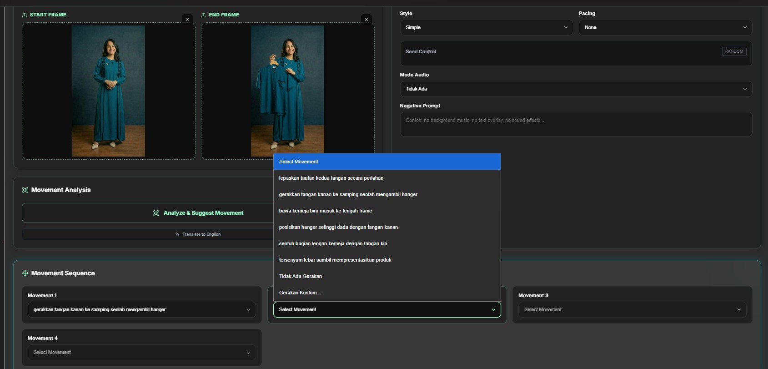Remove the start frame image
Viewport: 768px width, 369px height.
click(187, 20)
